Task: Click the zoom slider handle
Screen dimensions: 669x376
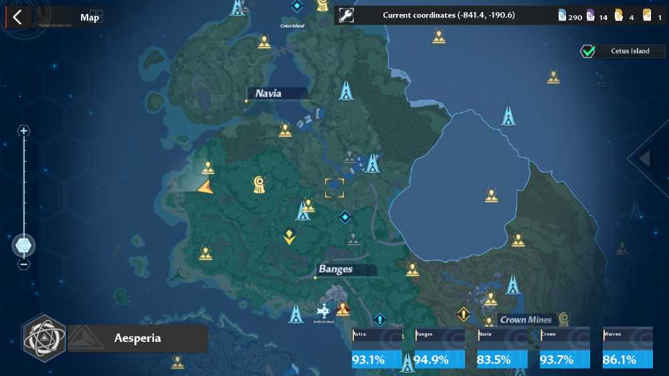Action: [x=23, y=246]
